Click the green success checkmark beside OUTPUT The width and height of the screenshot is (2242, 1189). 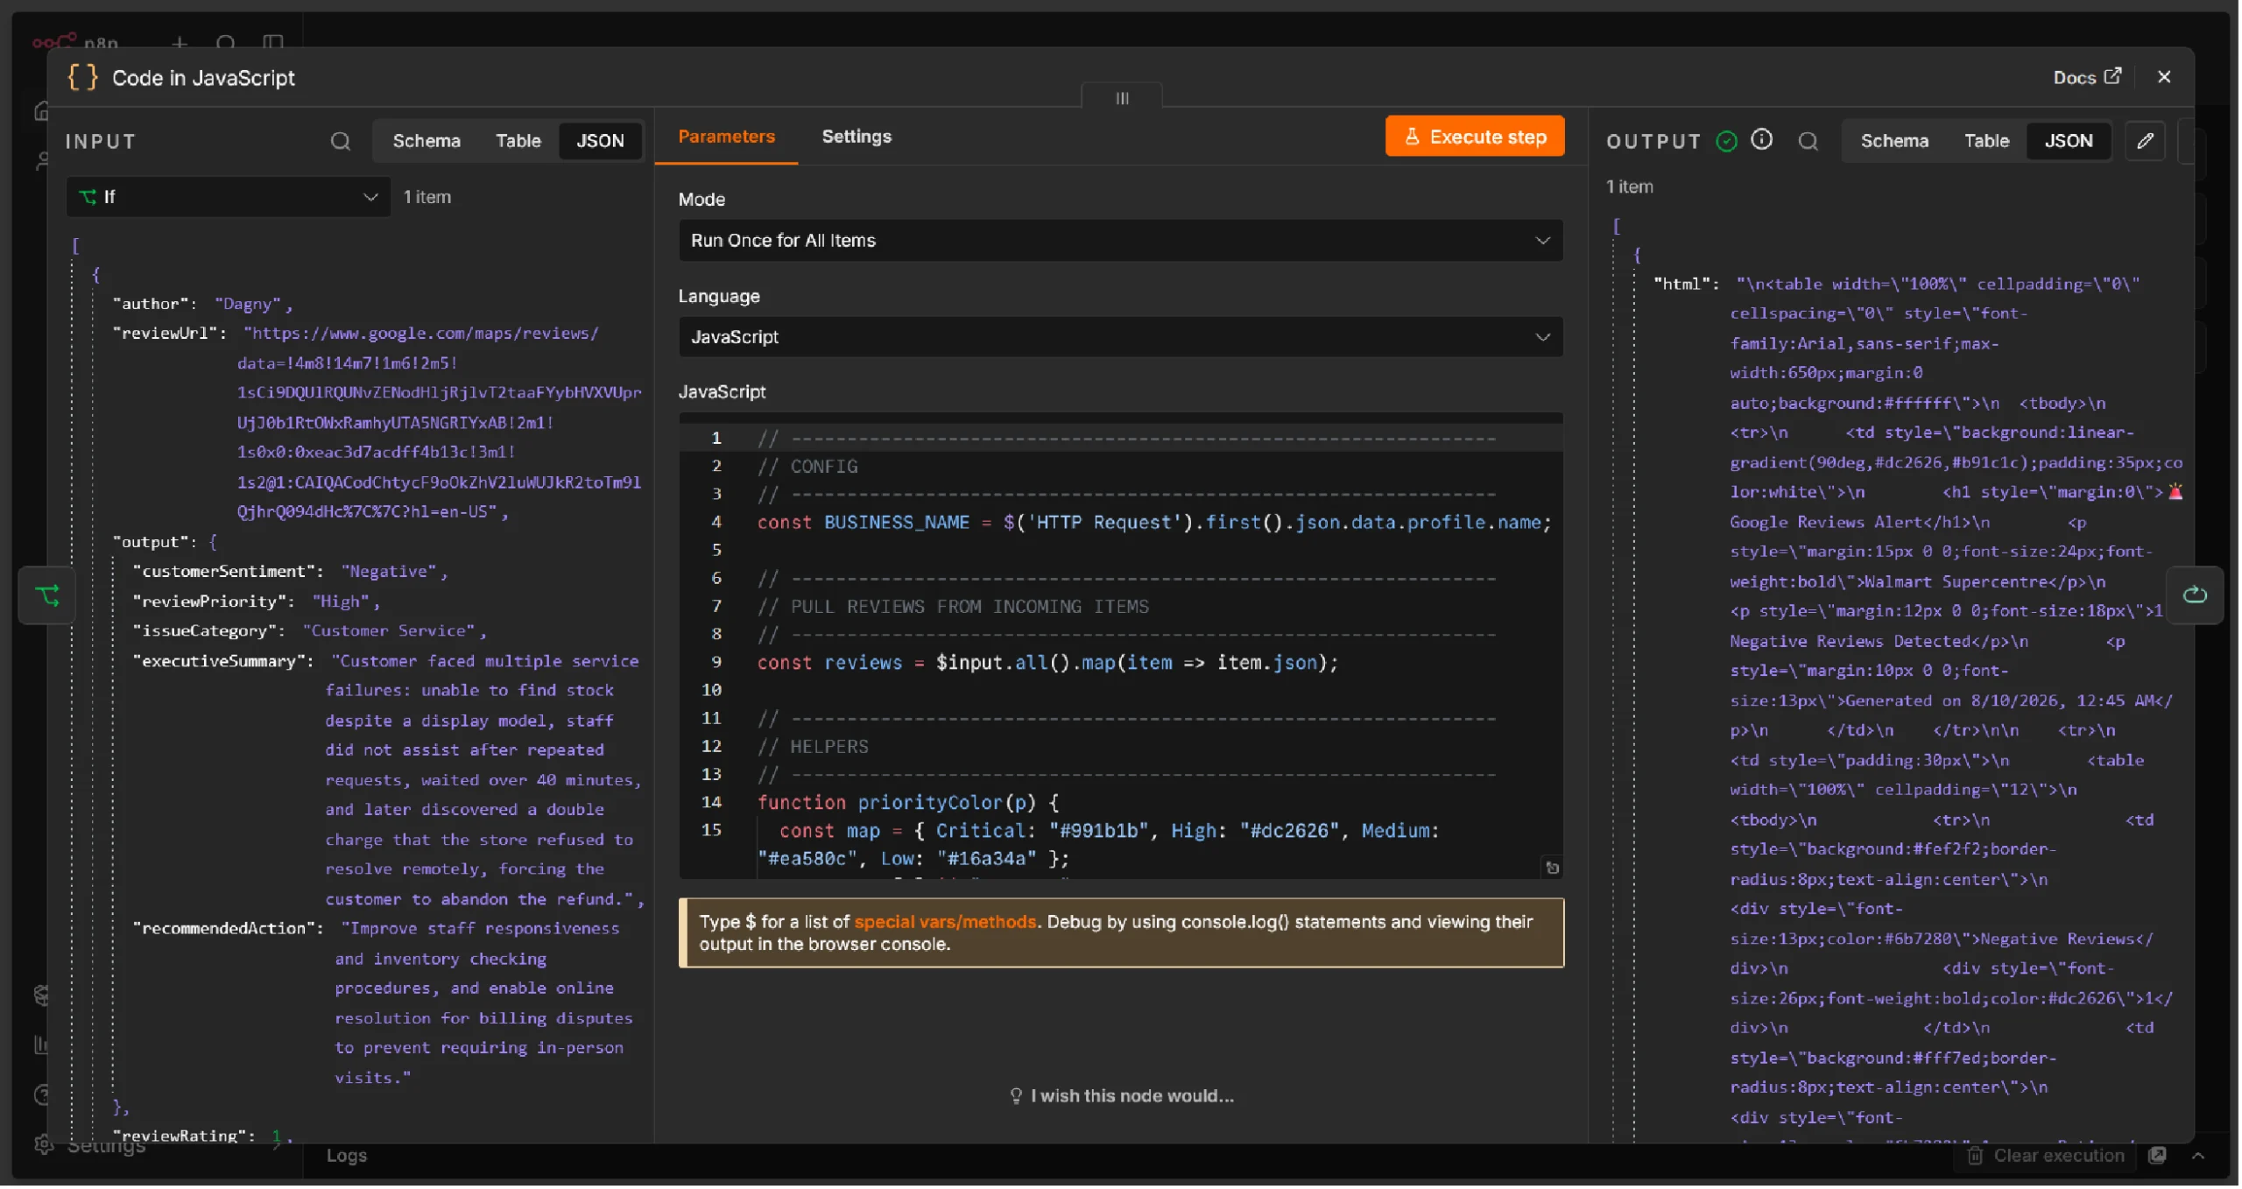(1728, 141)
